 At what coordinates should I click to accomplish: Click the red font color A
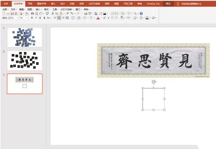tap(98, 18)
